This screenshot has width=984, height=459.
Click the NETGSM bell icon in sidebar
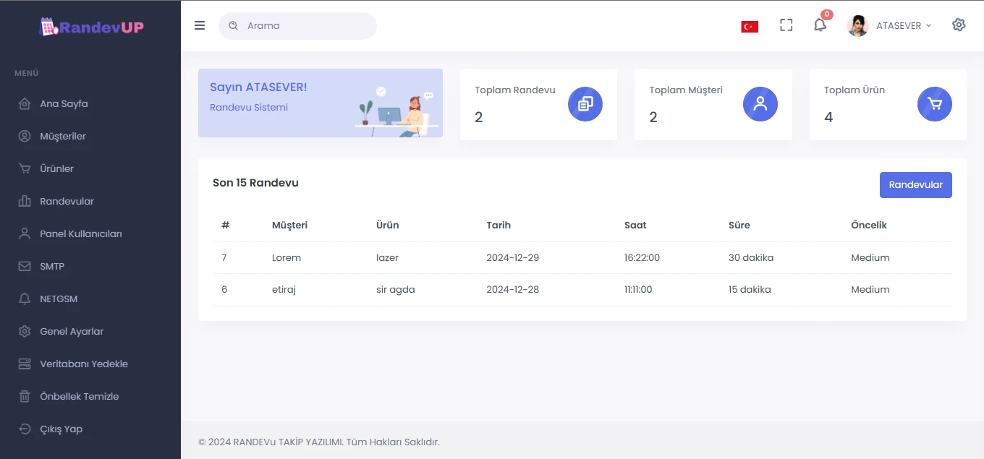[25, 299]
